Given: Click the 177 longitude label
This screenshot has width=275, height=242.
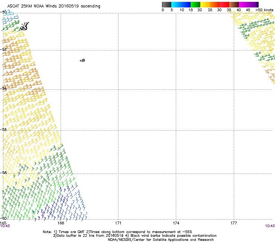Looking at the screenshot, I should pos(234,223).
